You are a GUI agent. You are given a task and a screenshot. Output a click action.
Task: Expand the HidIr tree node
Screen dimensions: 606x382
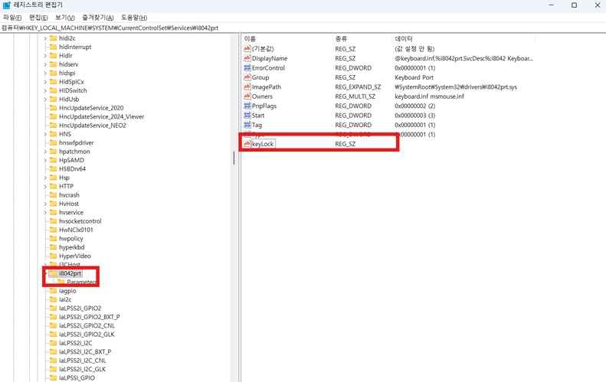pos(45,56)
